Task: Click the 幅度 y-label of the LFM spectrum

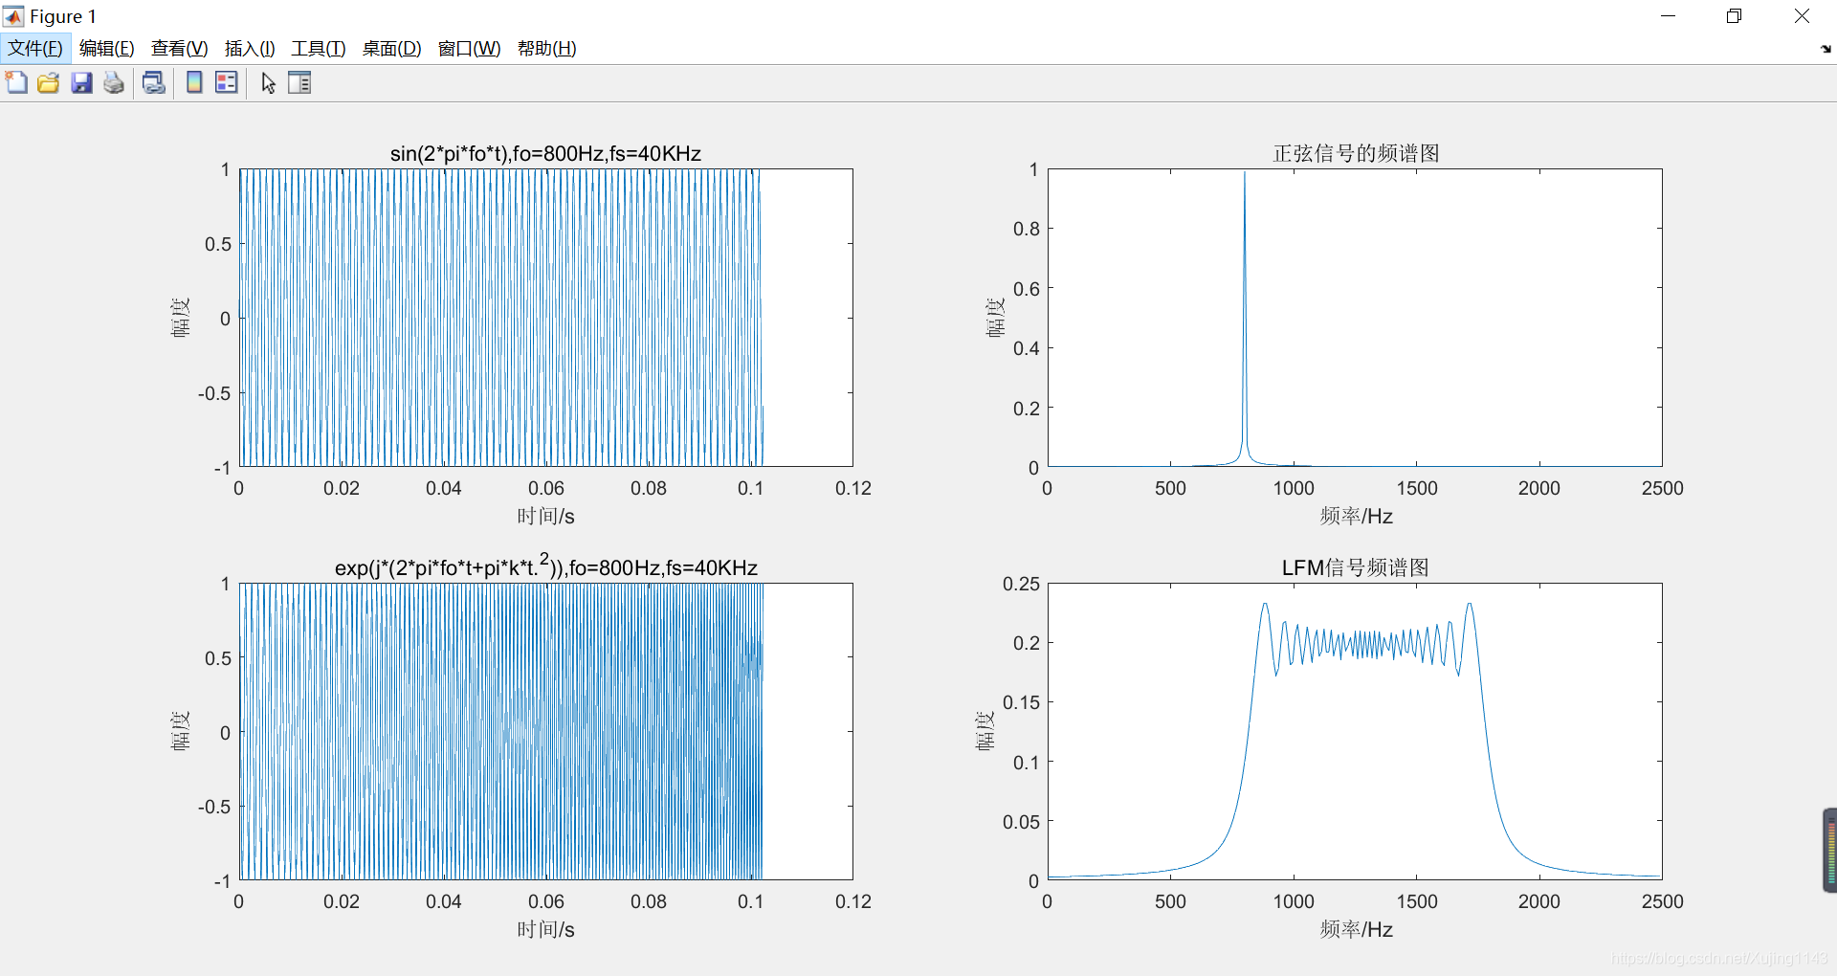Action: tap(985, 732)
